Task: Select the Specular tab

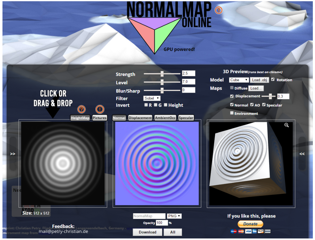Action: coord(186,118)
